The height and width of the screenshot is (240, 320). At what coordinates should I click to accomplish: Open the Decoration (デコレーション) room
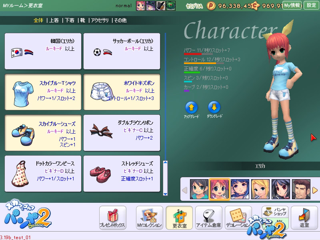tap(238, 218)
